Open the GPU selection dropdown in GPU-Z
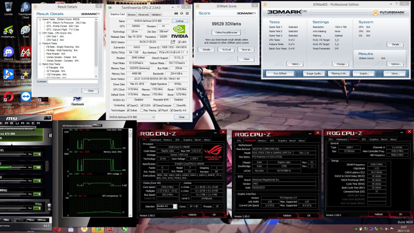This screenshot has width=414, height=233. [132, 117]
